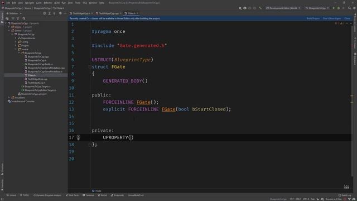Open the Code menu
This screenshot has height=201, width=357.
point(39,3)
